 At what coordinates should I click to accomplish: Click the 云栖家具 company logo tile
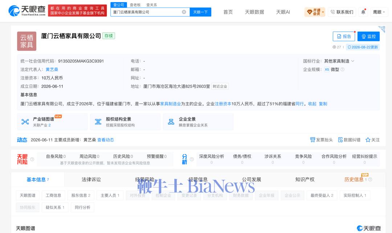pos(27,41)
